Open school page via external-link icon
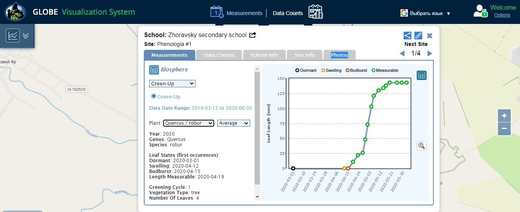 (252, 35)
